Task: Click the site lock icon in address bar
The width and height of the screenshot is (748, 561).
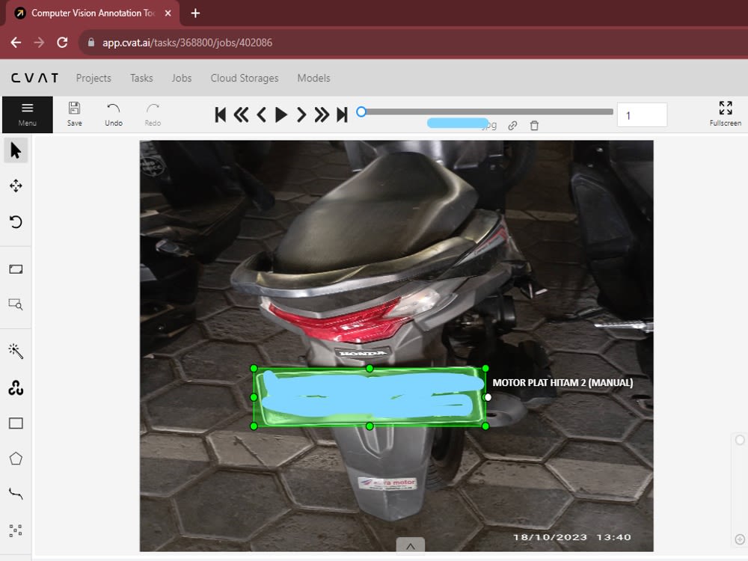Action: (x=91, y=43)
